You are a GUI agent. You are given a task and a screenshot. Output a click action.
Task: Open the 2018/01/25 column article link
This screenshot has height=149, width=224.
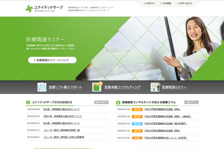[x=162, y=109]
